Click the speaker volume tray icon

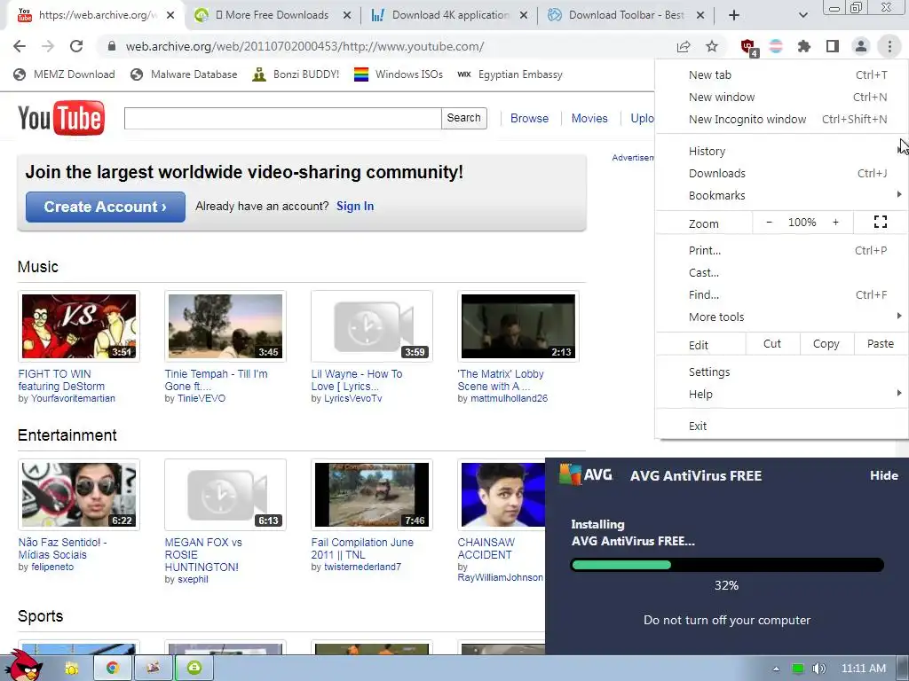(818, 669)
